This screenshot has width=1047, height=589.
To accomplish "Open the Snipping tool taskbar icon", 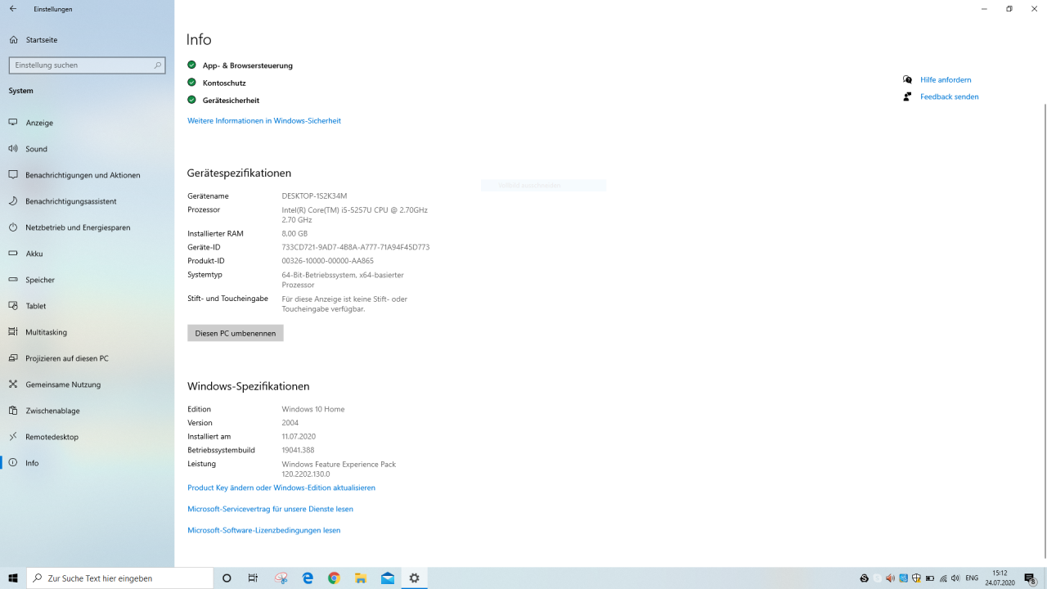I will click(281, 578).
